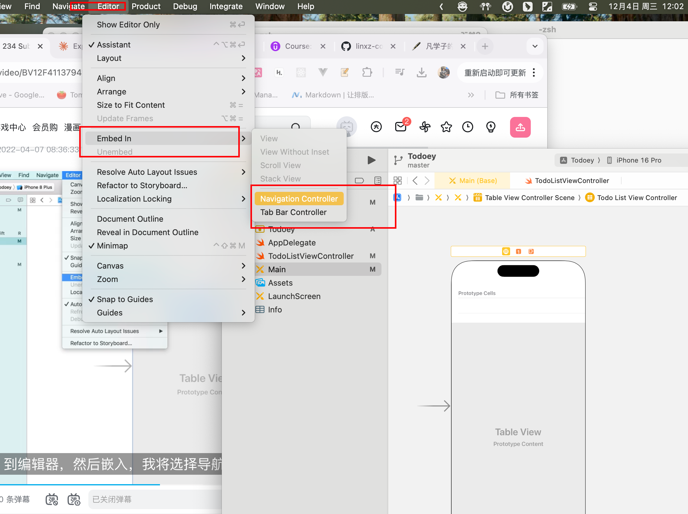Viewport: 688px width, 514px height.
Task: Open the related items grid icon
Action: [398, 181]
